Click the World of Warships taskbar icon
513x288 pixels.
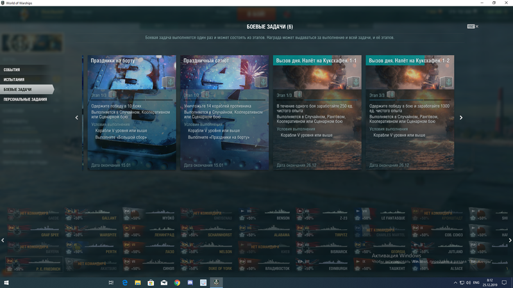point(216,282)
